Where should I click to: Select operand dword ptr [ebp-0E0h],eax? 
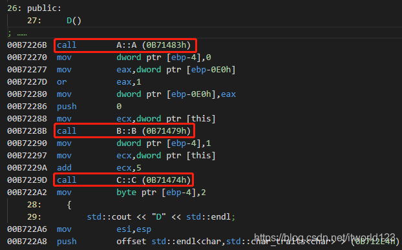point(176,94)
